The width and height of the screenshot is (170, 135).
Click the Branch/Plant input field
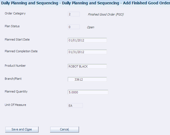pos(87,79)
